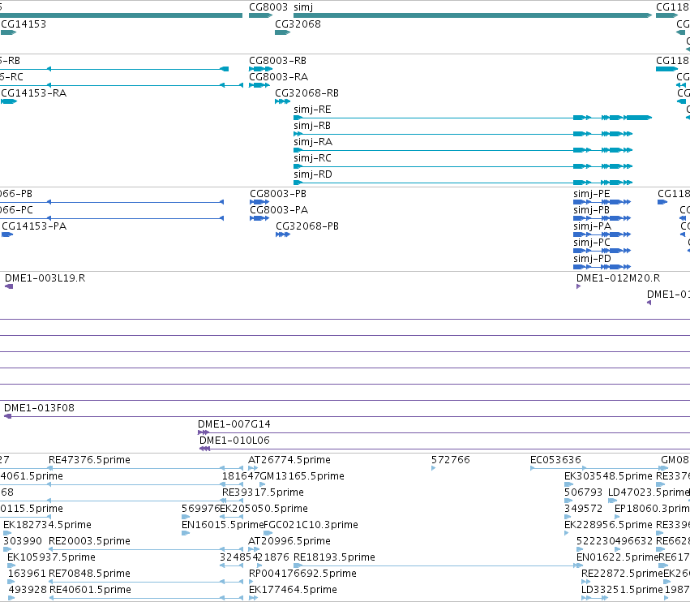Image resolution: width=690 pixels, height=602 pixels.
Task: Select transcript CG8003-RA
Action: pos(279,77)
